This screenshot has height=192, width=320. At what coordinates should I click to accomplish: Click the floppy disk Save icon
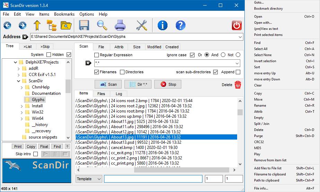[84, 25]
